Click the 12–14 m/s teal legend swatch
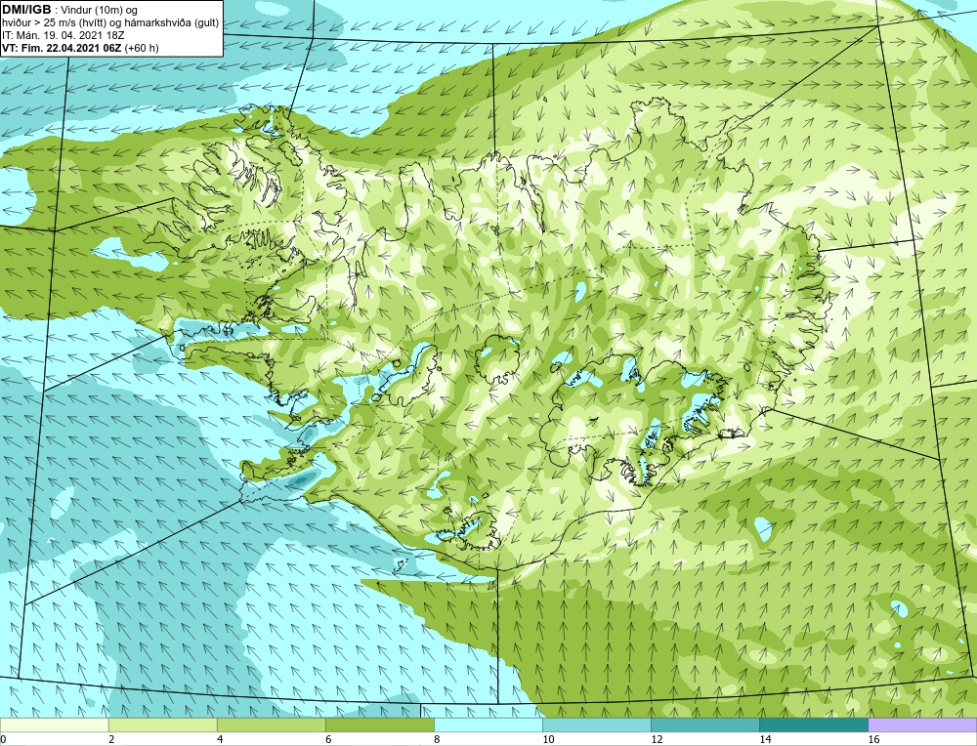This screenshot has height=746, width=977. [704, 725]
